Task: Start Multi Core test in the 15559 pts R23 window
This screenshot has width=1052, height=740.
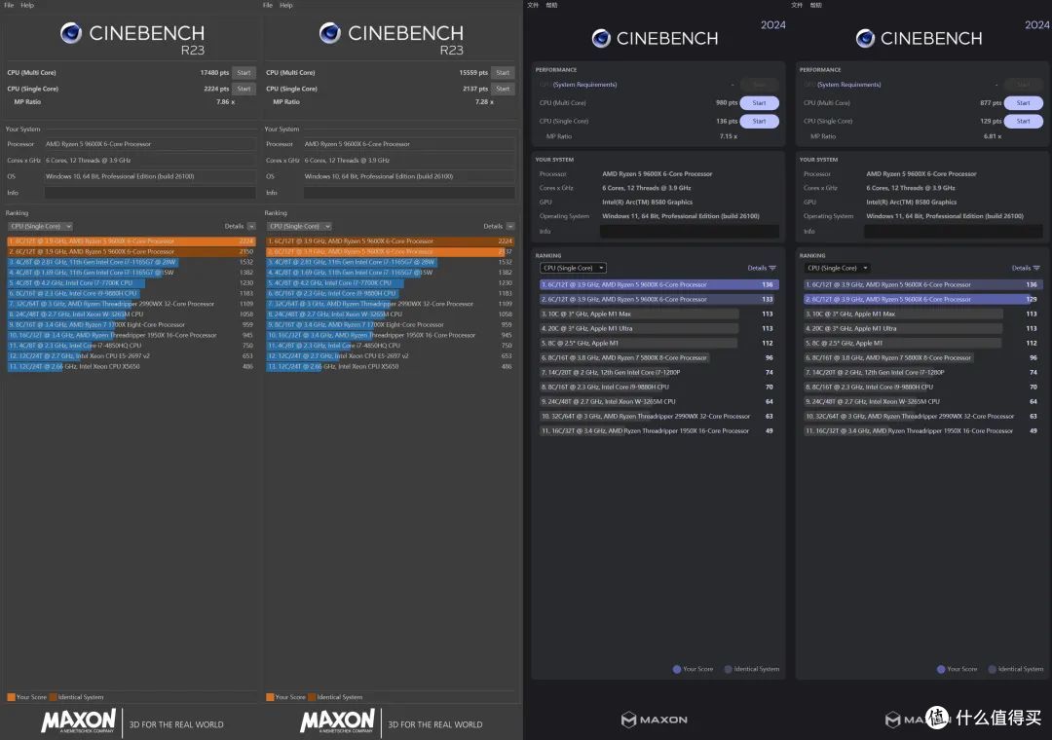Action: (x=503, y=72)
